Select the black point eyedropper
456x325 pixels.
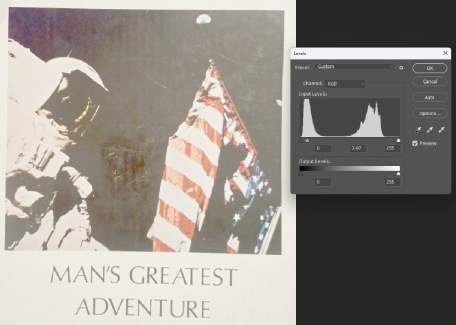[x=418, y=130]
